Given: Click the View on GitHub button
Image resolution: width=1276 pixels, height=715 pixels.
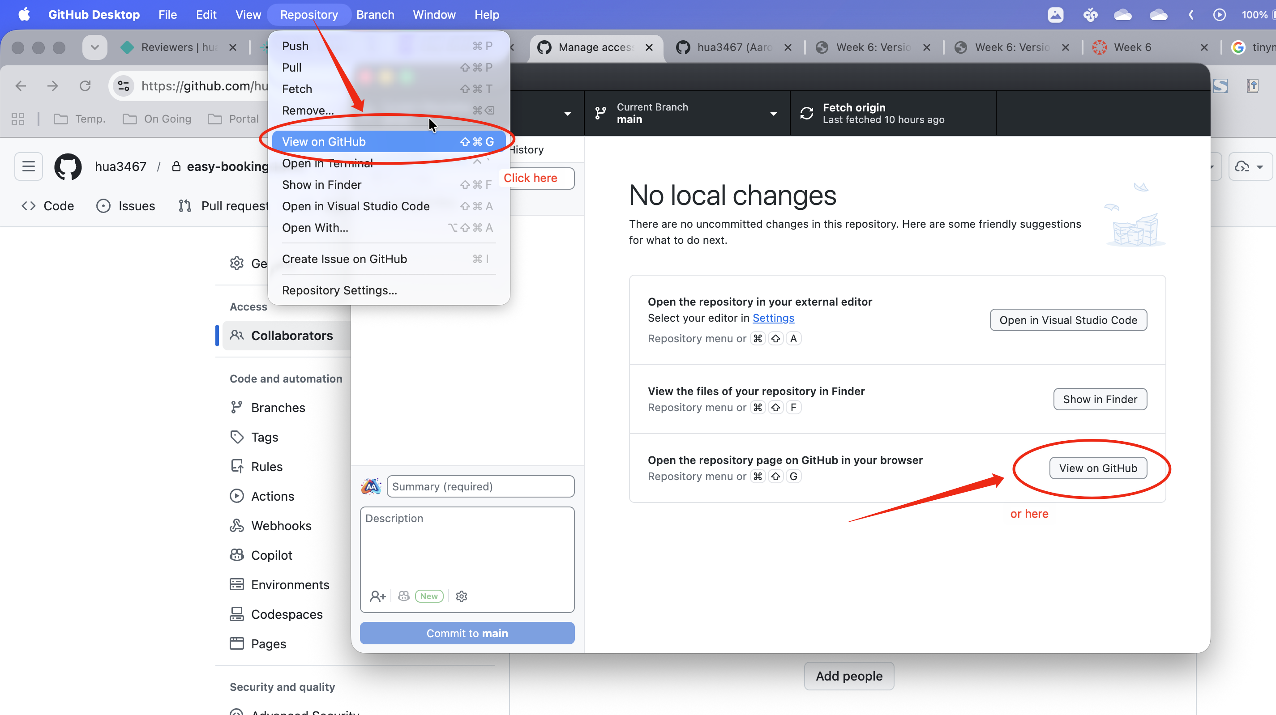Looking at the screenshot, I should (x=1098, y=468).
